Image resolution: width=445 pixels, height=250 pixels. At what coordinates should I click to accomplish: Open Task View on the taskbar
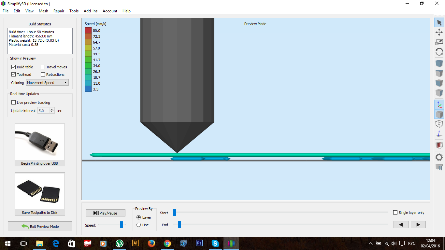[23, 243]
